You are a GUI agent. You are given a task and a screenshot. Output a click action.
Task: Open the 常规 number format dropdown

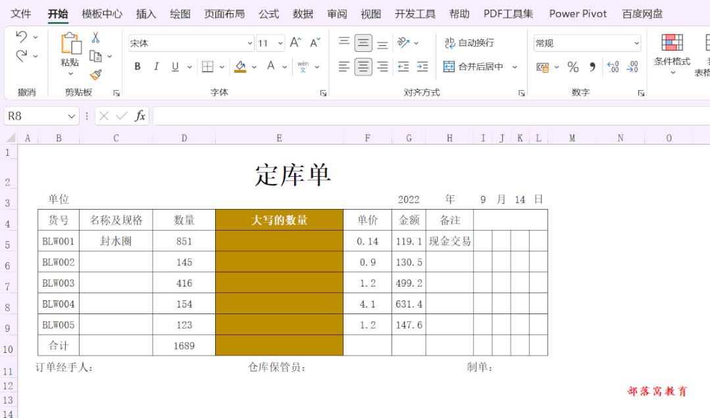pyautogui.click(x=636, y=43)
